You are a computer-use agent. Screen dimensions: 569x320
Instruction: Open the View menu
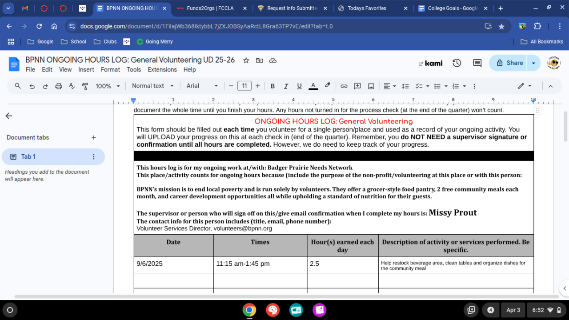pos(65,69)
